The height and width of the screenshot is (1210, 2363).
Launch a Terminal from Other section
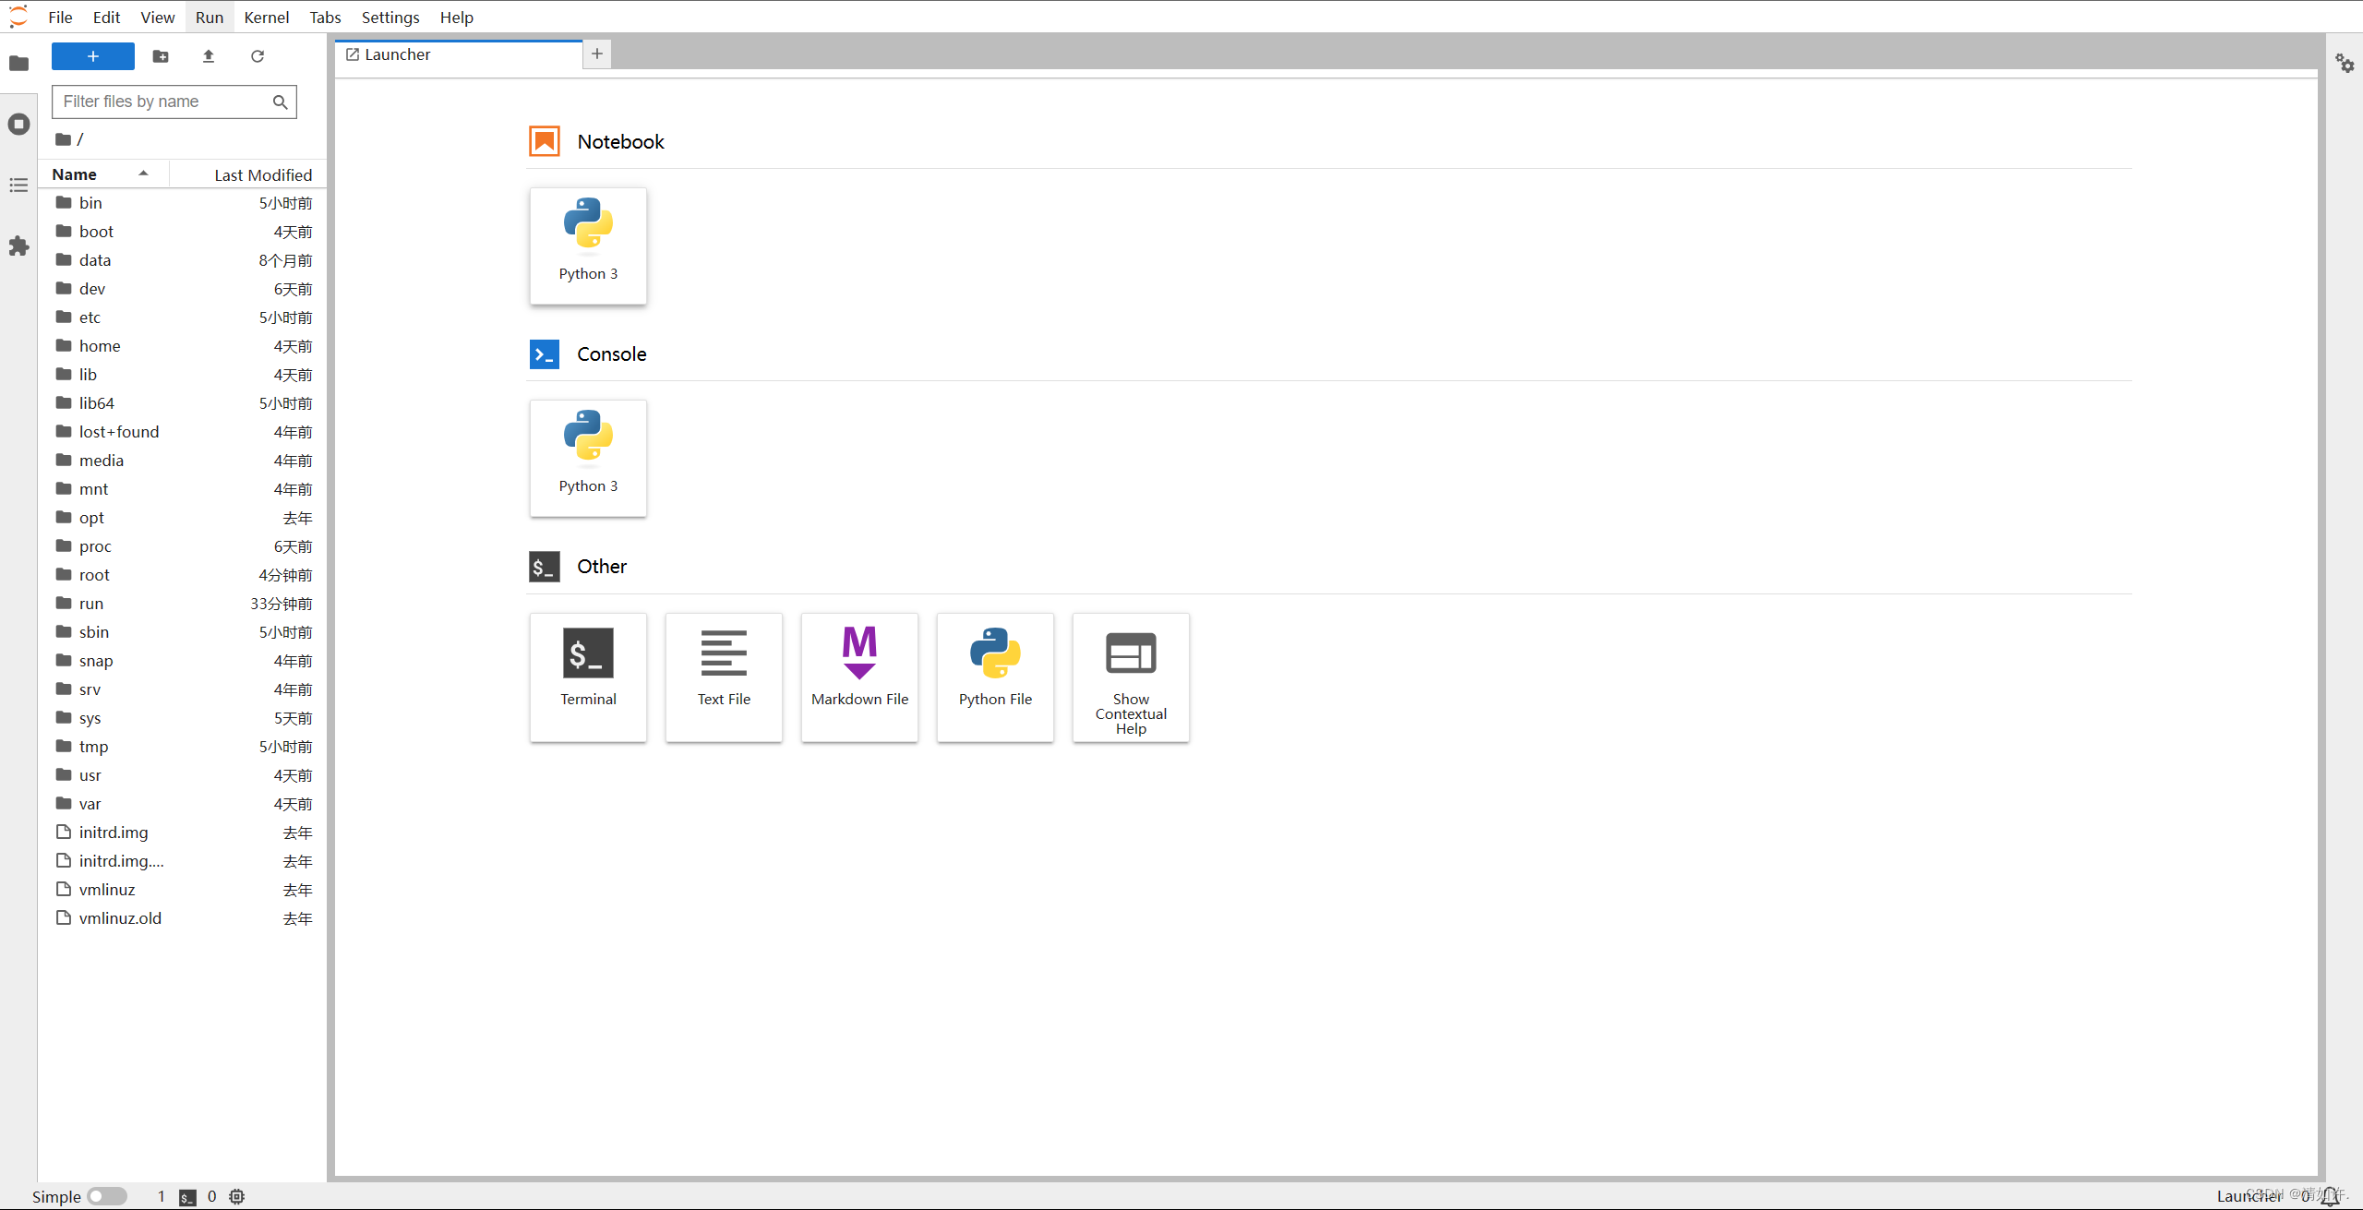coord(588,677)
